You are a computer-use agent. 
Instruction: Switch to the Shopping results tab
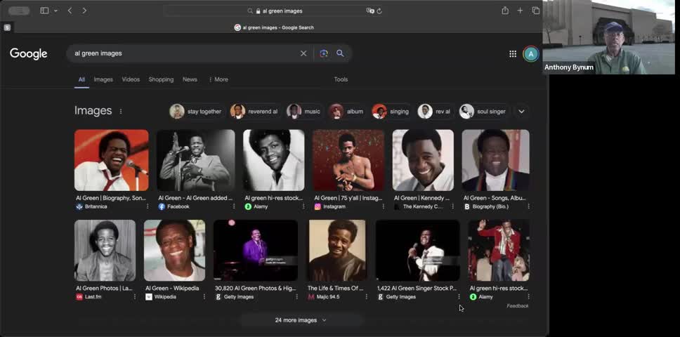coord(161,79)
